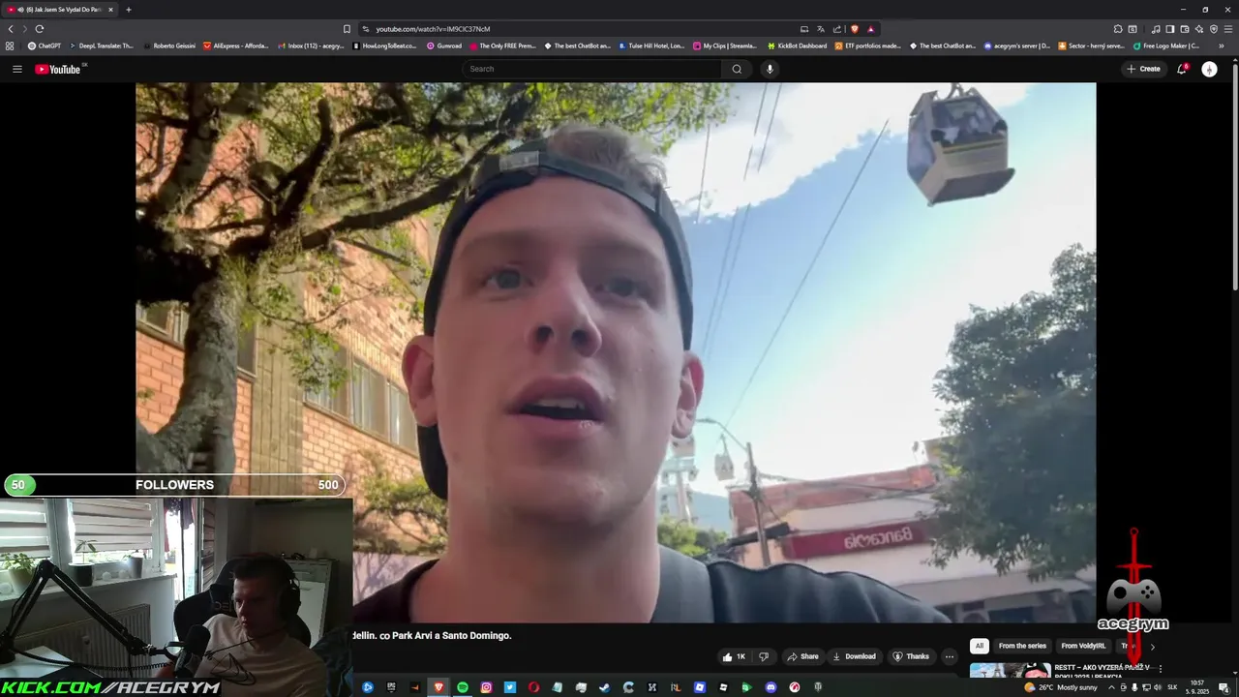Open the Free Logo Maker bookmark
The height and width of the screenshot is (697, 1239).
(1166, 45)
